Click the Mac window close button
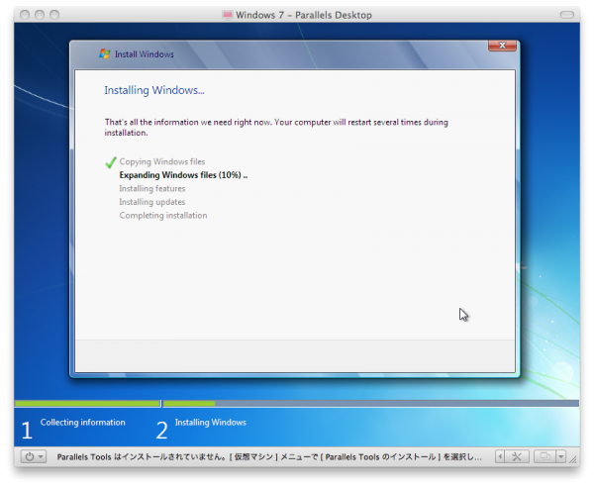Image resolution: width=594 pixels, height=488 pixels. click(x=25, y=15)
